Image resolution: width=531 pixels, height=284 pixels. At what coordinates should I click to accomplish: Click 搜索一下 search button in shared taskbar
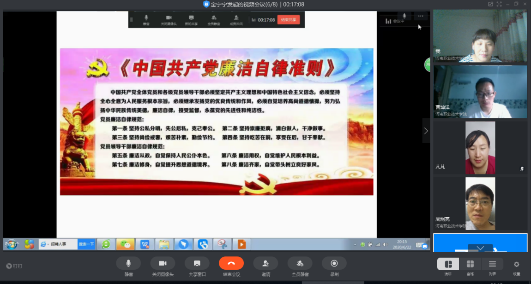[86, 244]
